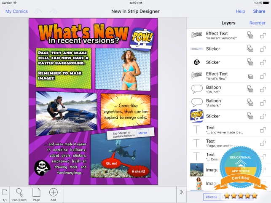Tap the "A shark!" red balloon

coord(138,171)
